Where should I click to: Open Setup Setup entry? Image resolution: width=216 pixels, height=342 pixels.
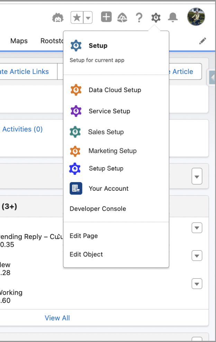106,168
